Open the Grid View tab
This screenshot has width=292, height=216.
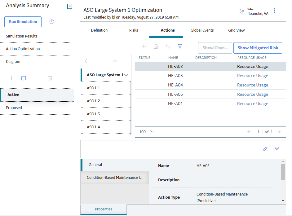point(236,30)
